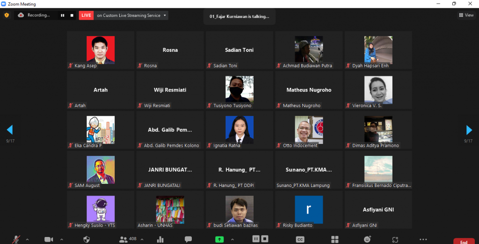
Task: Open Breakout Rooms grid icon
Action: (x=334, y=239)
